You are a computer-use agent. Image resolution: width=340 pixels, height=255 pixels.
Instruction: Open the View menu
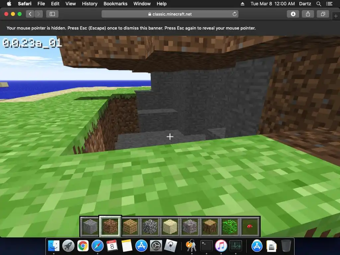tap(71, 4)
